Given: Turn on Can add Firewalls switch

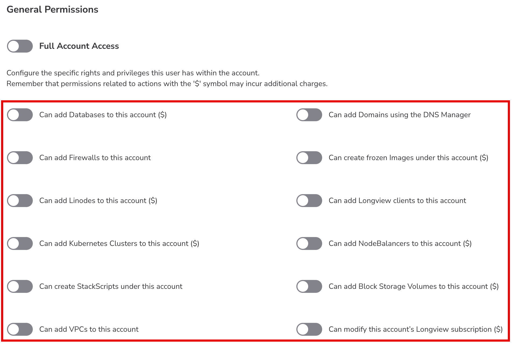Looking at the screenshot, I should (20, 158).
